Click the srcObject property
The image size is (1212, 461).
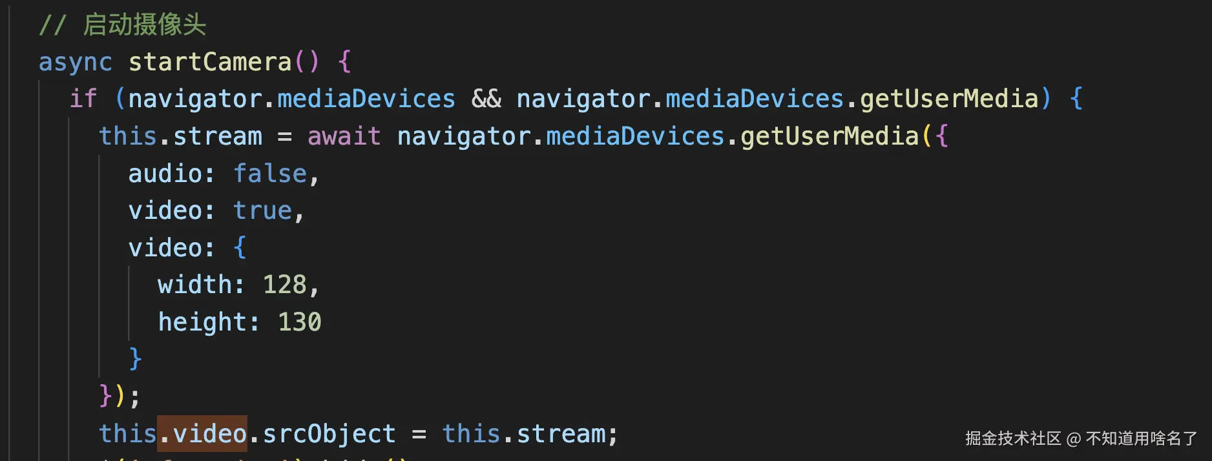[x=329, y=434]
